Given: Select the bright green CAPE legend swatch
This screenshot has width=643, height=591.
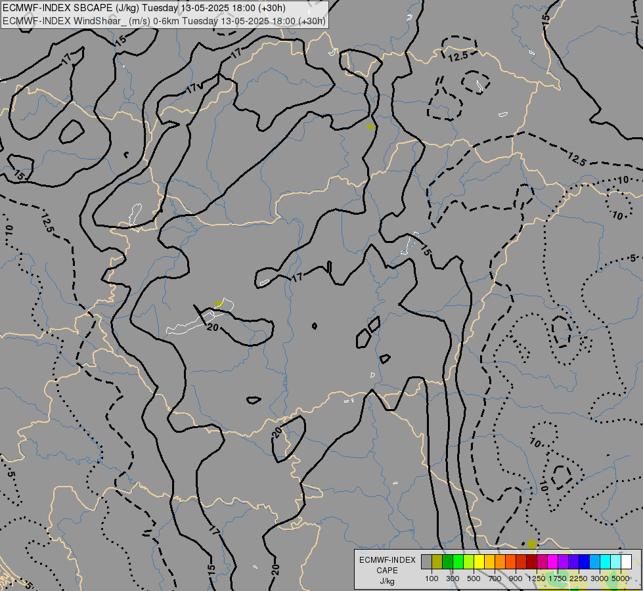Looking at the screenshot, I should pyautogui.click(x=458, y=561).
